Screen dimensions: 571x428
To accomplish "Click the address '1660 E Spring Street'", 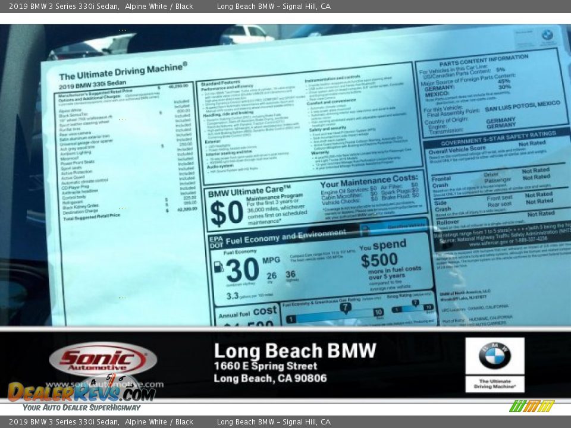I will tap(265, 366).
